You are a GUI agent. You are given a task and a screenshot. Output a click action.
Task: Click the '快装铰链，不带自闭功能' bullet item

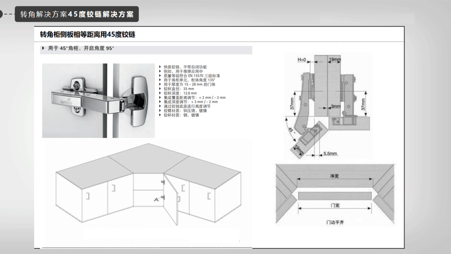(x=185, y=67)
